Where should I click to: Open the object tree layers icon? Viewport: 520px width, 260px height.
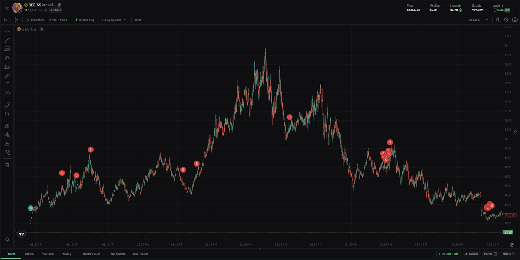pos(7,239)
